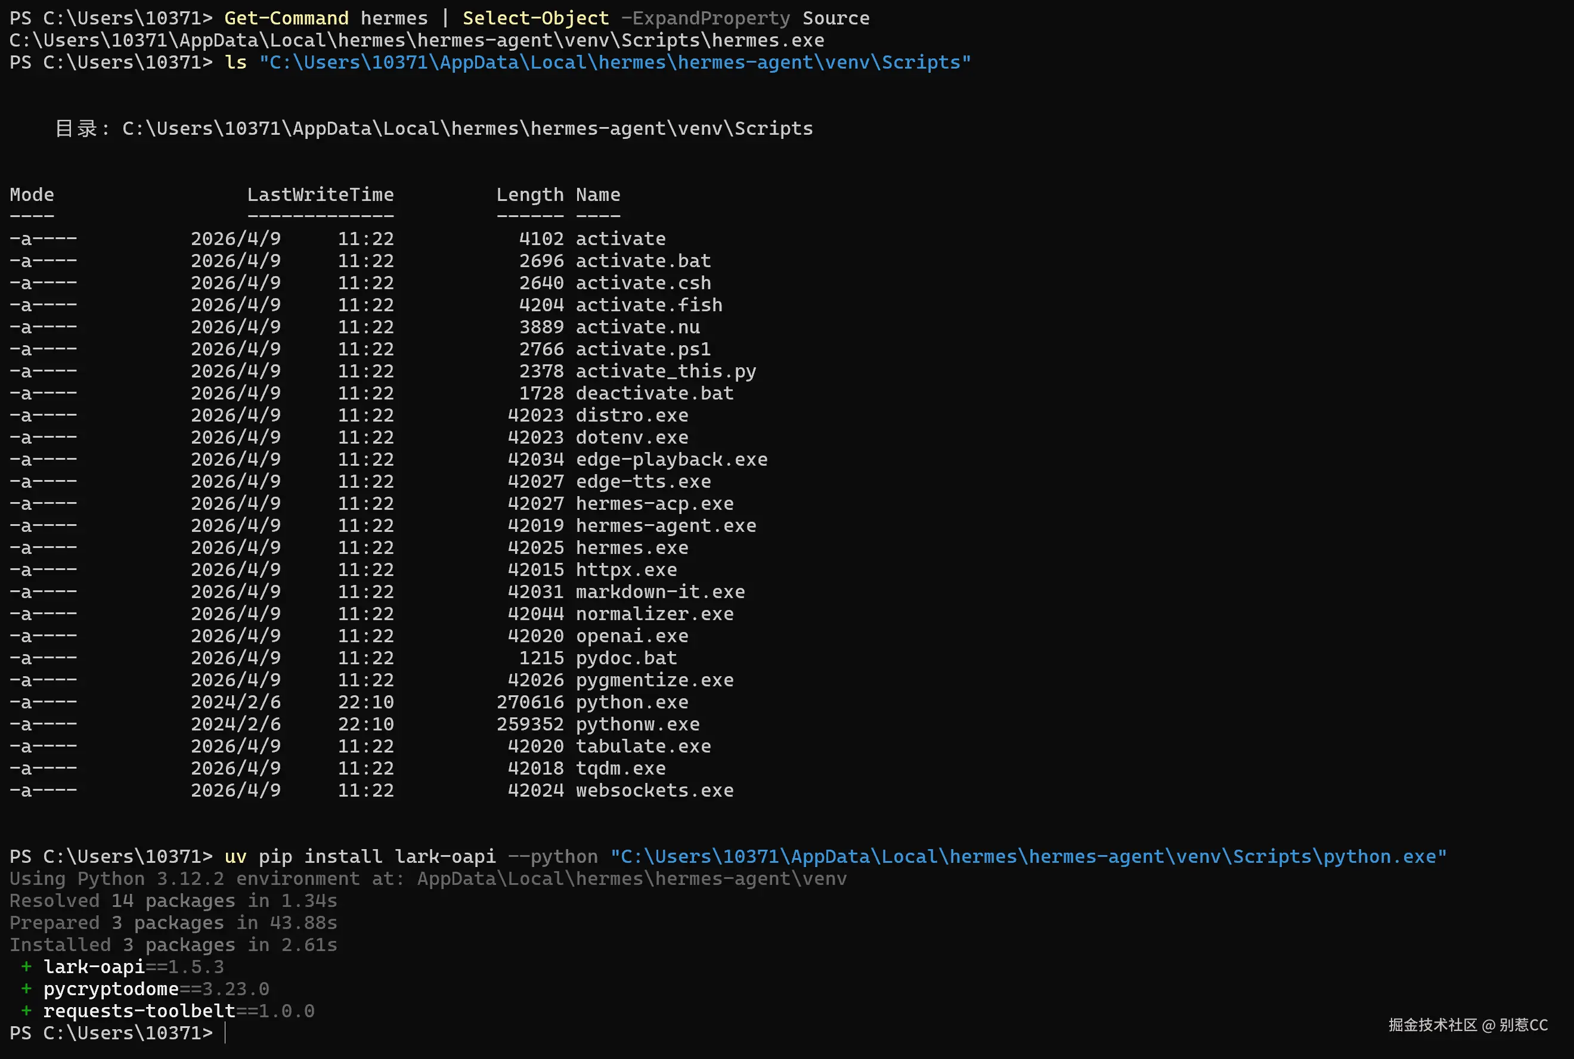Click the final empty PowerShell prompt cursor
1574x1059 pixels.
pyautogui.click(x=225, y=1033)
